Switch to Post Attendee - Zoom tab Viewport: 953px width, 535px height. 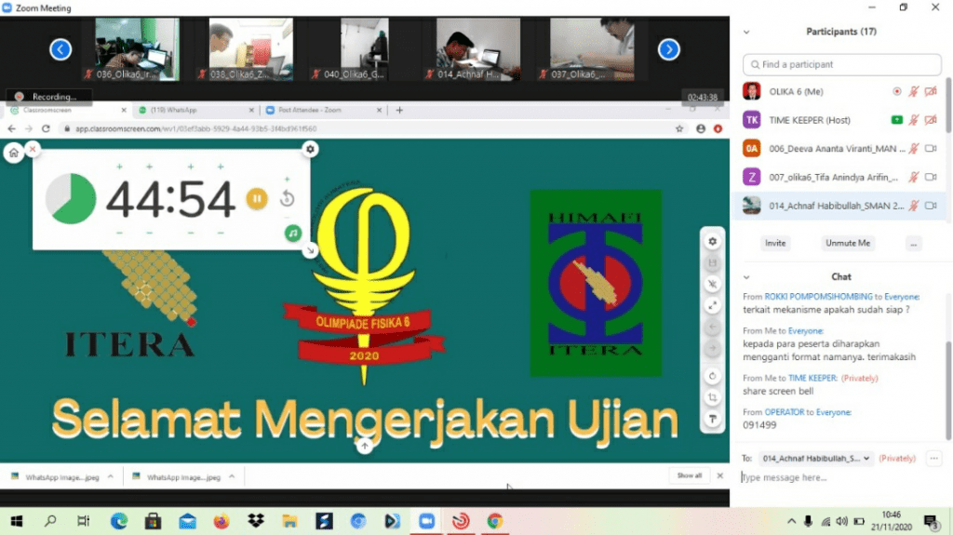[321, 110]
